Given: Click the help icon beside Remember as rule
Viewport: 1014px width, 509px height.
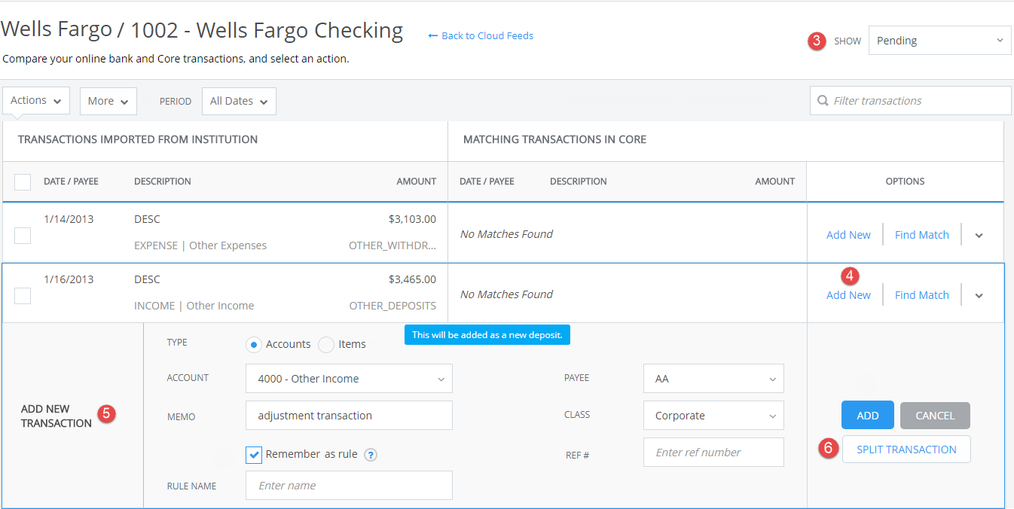Looking at the screenshot, I should pos(371,455).
